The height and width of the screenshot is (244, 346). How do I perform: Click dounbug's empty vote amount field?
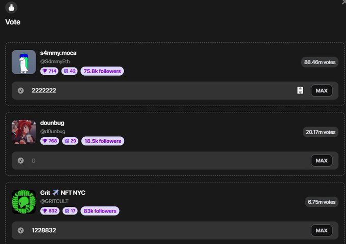coord(163,161)
